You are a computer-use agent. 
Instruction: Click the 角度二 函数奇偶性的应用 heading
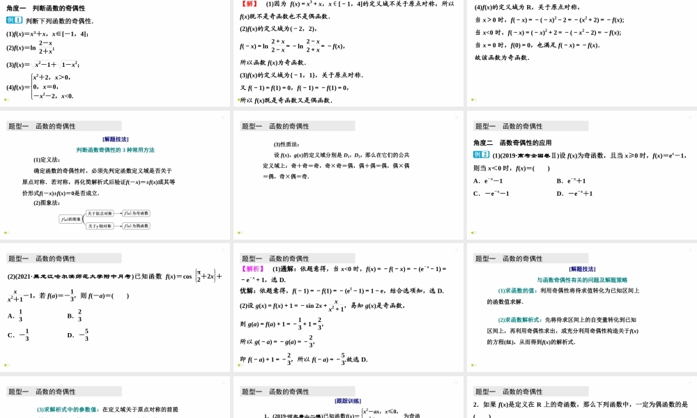click(x=512, y=143)
